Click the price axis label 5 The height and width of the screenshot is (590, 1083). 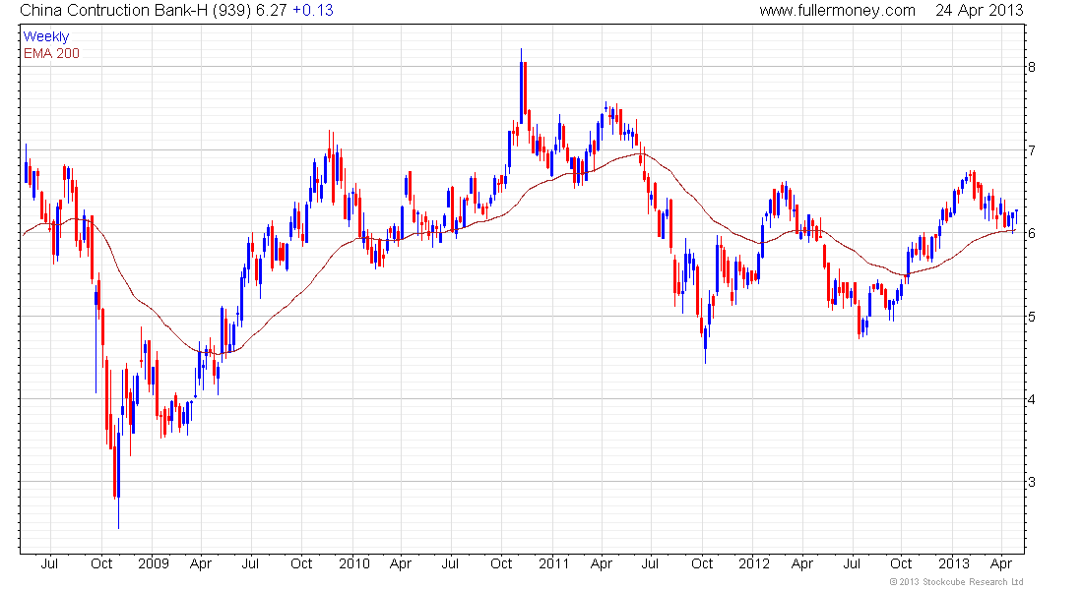[1031, 316]
